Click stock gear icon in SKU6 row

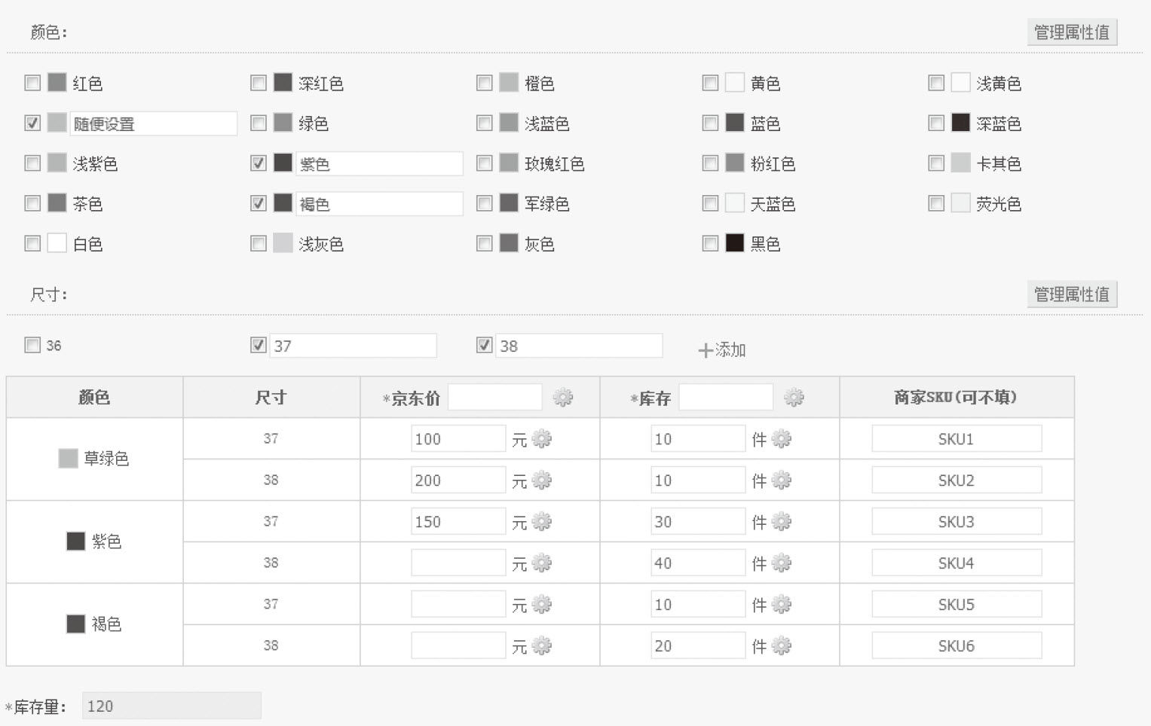782,646
